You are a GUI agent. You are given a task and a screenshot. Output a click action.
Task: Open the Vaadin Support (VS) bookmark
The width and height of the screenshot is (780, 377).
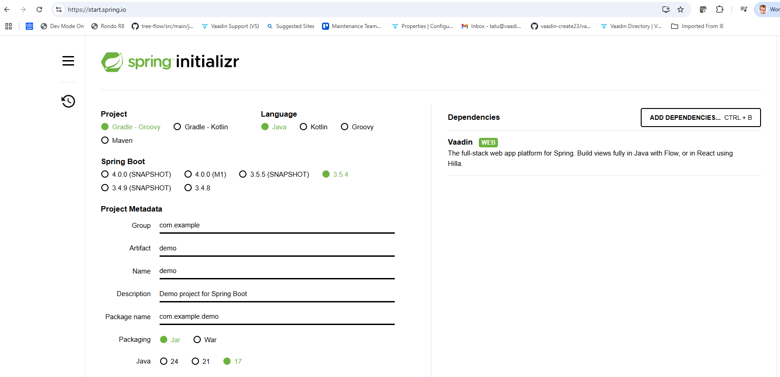(x=230, y=26)
